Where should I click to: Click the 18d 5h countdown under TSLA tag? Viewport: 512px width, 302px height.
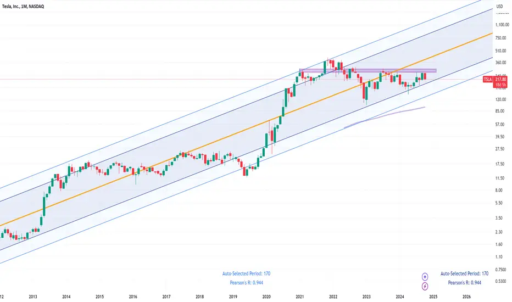tap(500, 85)
